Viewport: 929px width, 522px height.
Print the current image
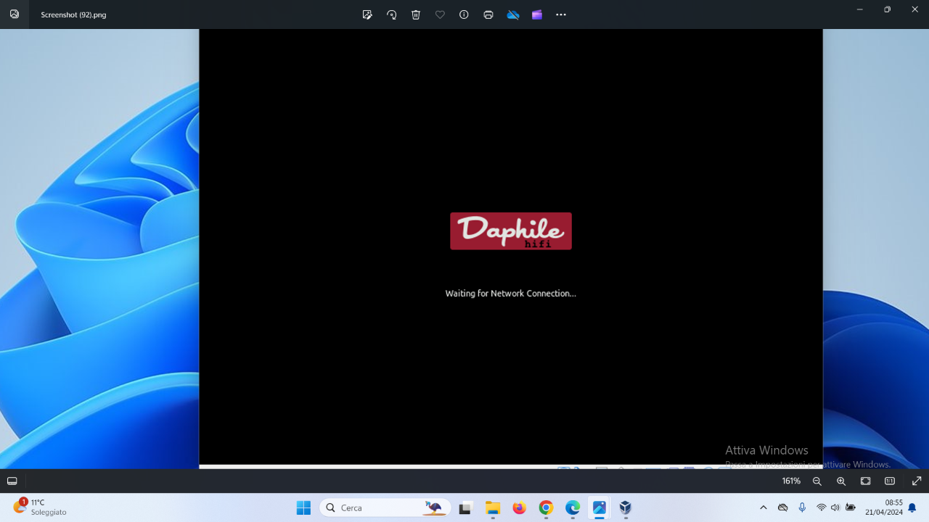pyautogui.click(x=488, y=14)
